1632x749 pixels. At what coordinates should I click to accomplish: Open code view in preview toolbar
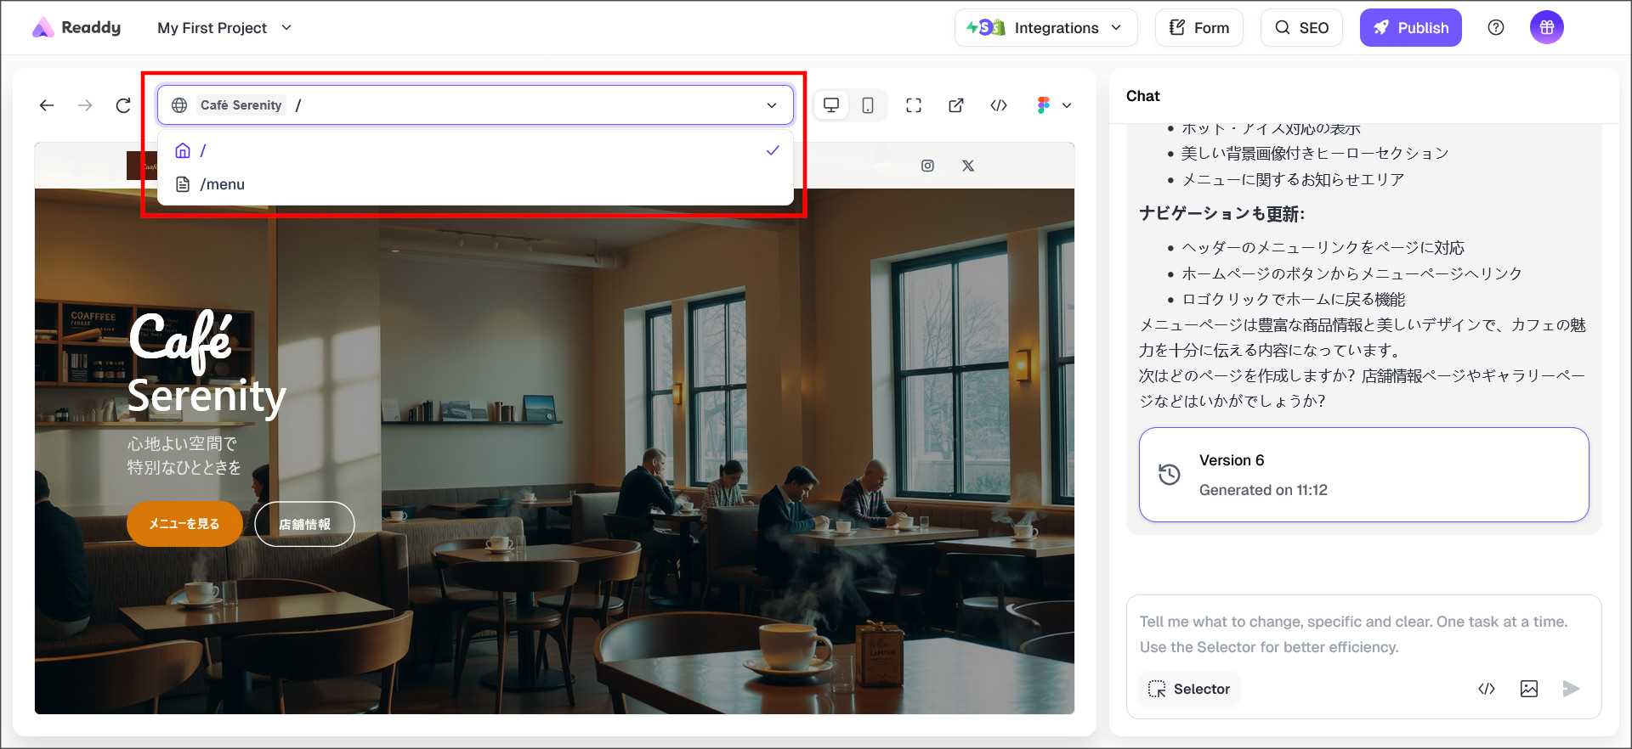click(999, 105)
